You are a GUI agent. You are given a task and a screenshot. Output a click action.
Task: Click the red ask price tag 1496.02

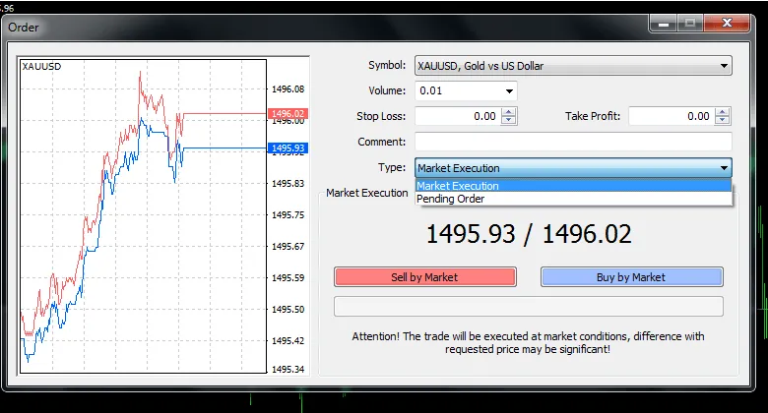coord(288,113)
